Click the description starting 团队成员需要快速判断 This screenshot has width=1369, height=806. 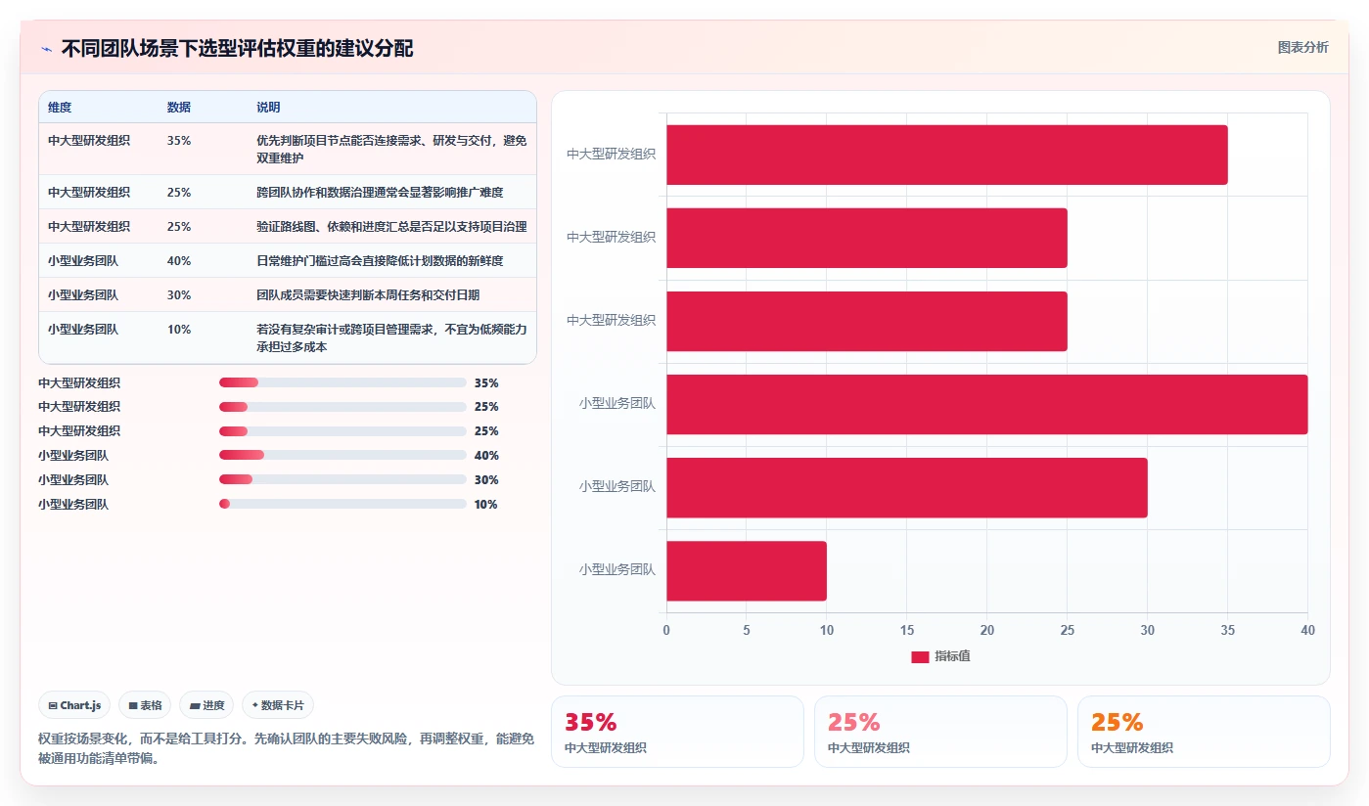(x=368, y=295)
